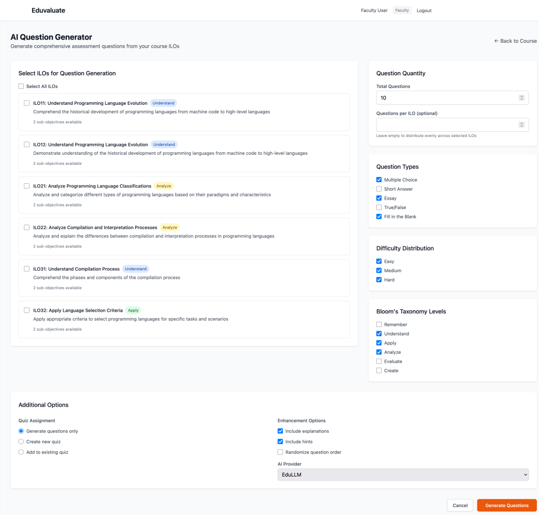Viewport: 539px width, 515px height.
Task: Select the ILO11 Programming Language Evolution checkbox
Action: pyautogui.click(x=27, y=103)
